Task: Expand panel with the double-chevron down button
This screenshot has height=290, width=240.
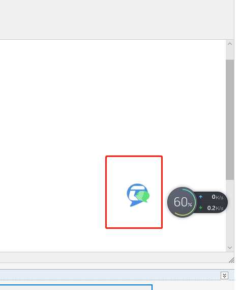Action: 224,276
